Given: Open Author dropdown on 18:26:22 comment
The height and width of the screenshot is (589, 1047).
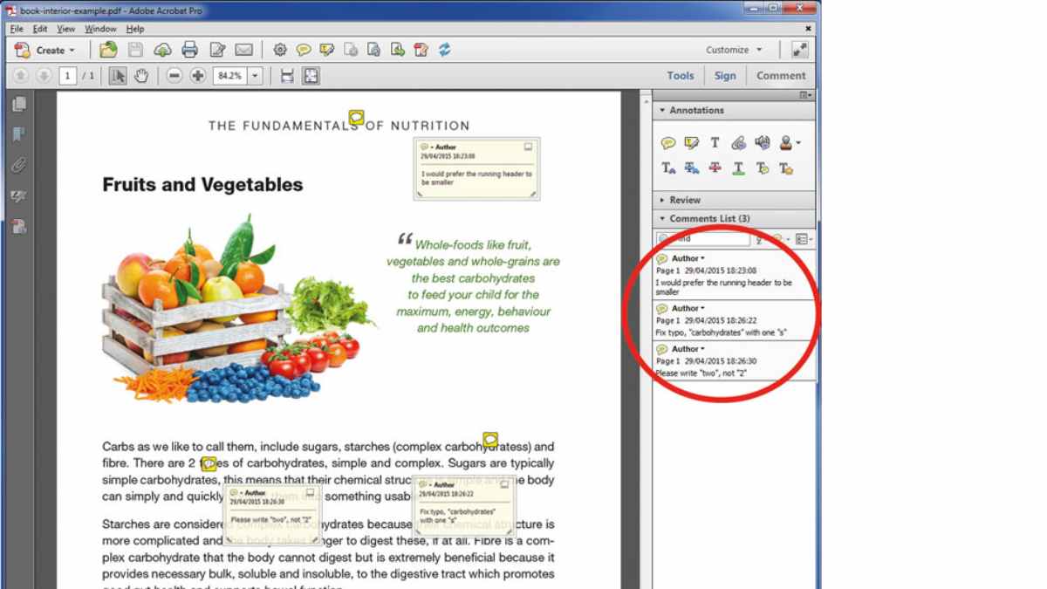Looking at the screenshot, I should (x=688, y=308).
